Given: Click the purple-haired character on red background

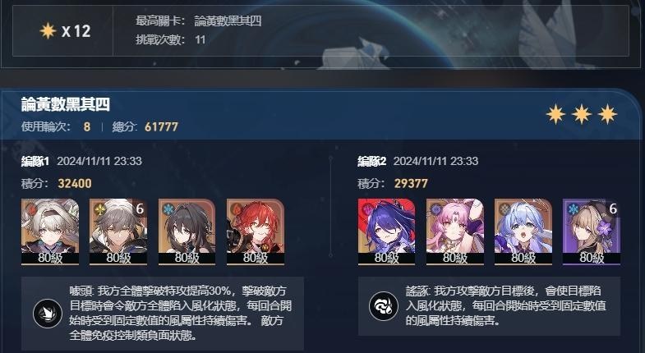Looking at the screenshot, I should point(386,232).
